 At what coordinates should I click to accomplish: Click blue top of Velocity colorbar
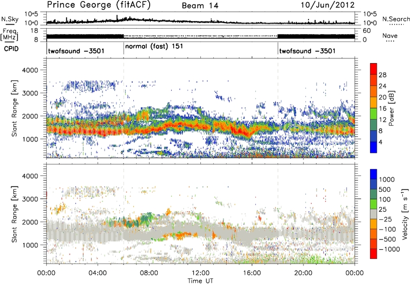374,174
